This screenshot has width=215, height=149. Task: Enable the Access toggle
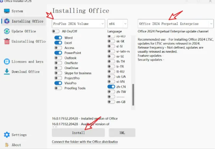click(58, 48)
